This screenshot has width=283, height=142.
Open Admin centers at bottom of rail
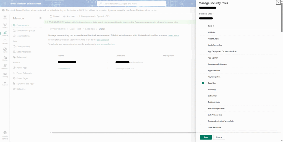tap(5, 134)
